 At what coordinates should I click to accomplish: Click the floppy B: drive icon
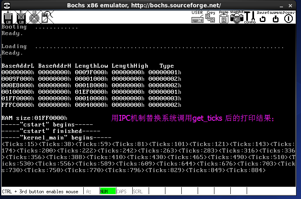click(x=21, y=17)
